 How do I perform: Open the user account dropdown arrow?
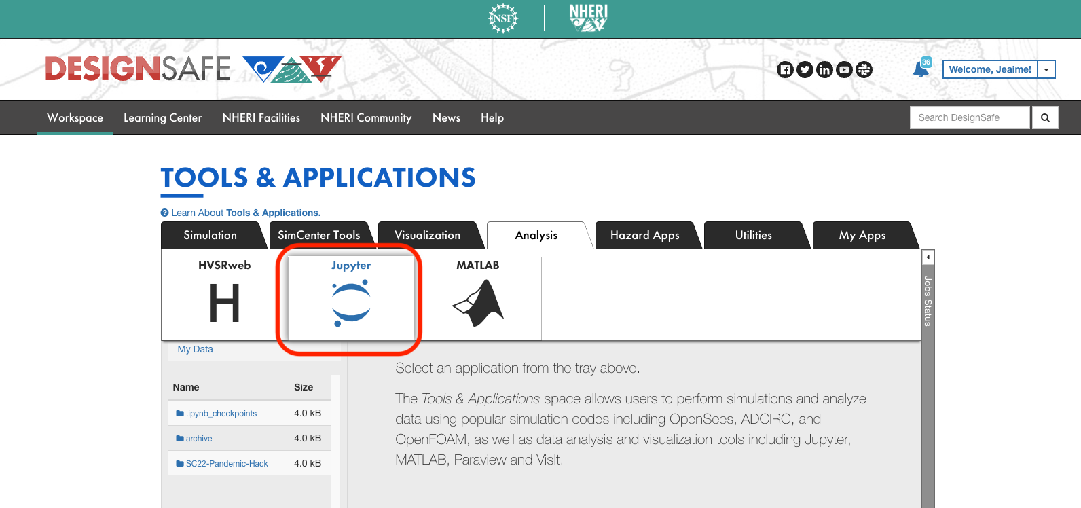1046,69
